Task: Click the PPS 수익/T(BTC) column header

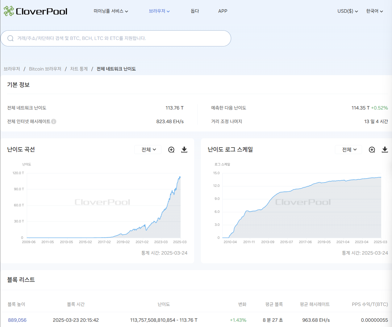Action: click(370, 304)
